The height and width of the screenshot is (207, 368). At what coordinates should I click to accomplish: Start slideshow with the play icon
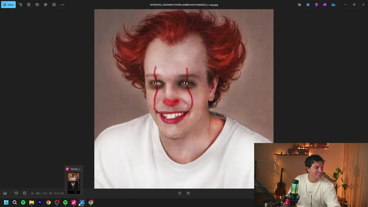point(54,5)
